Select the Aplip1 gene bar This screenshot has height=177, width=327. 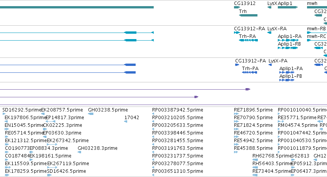pyautogui.click(x=288, y=7)
